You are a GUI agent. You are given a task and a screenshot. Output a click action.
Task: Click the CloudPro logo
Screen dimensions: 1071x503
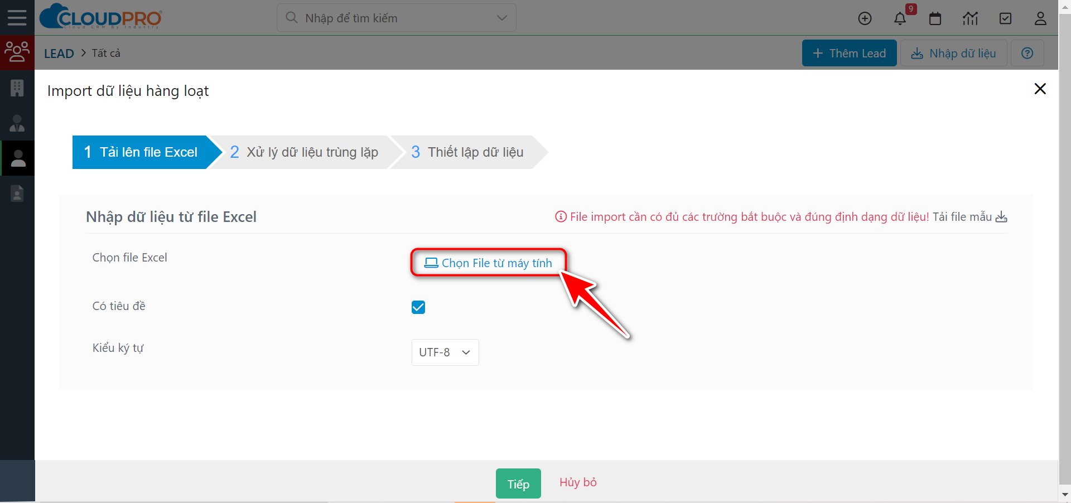pyautogui.click(x=101, y=17)
